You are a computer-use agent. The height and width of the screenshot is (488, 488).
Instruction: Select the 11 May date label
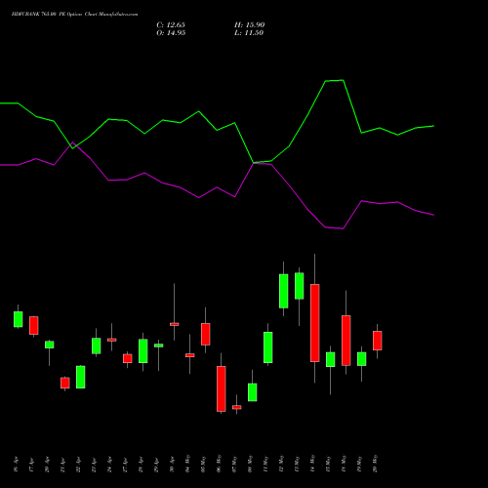coord(266,464)
